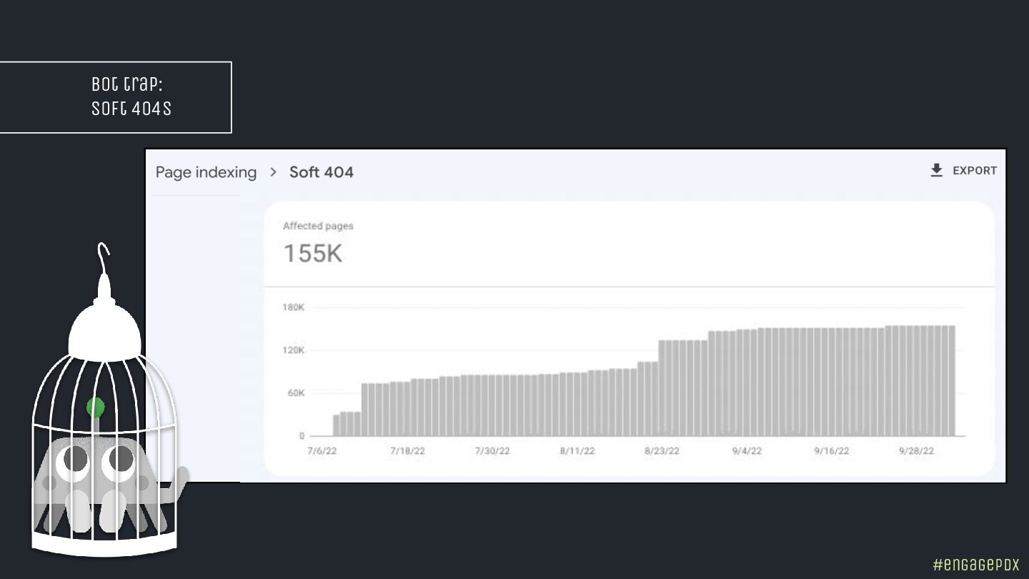This screenshot has height=579, width=1029.
Task: Select the 7/6/22 date on chart axis
Action: [322, 451]
